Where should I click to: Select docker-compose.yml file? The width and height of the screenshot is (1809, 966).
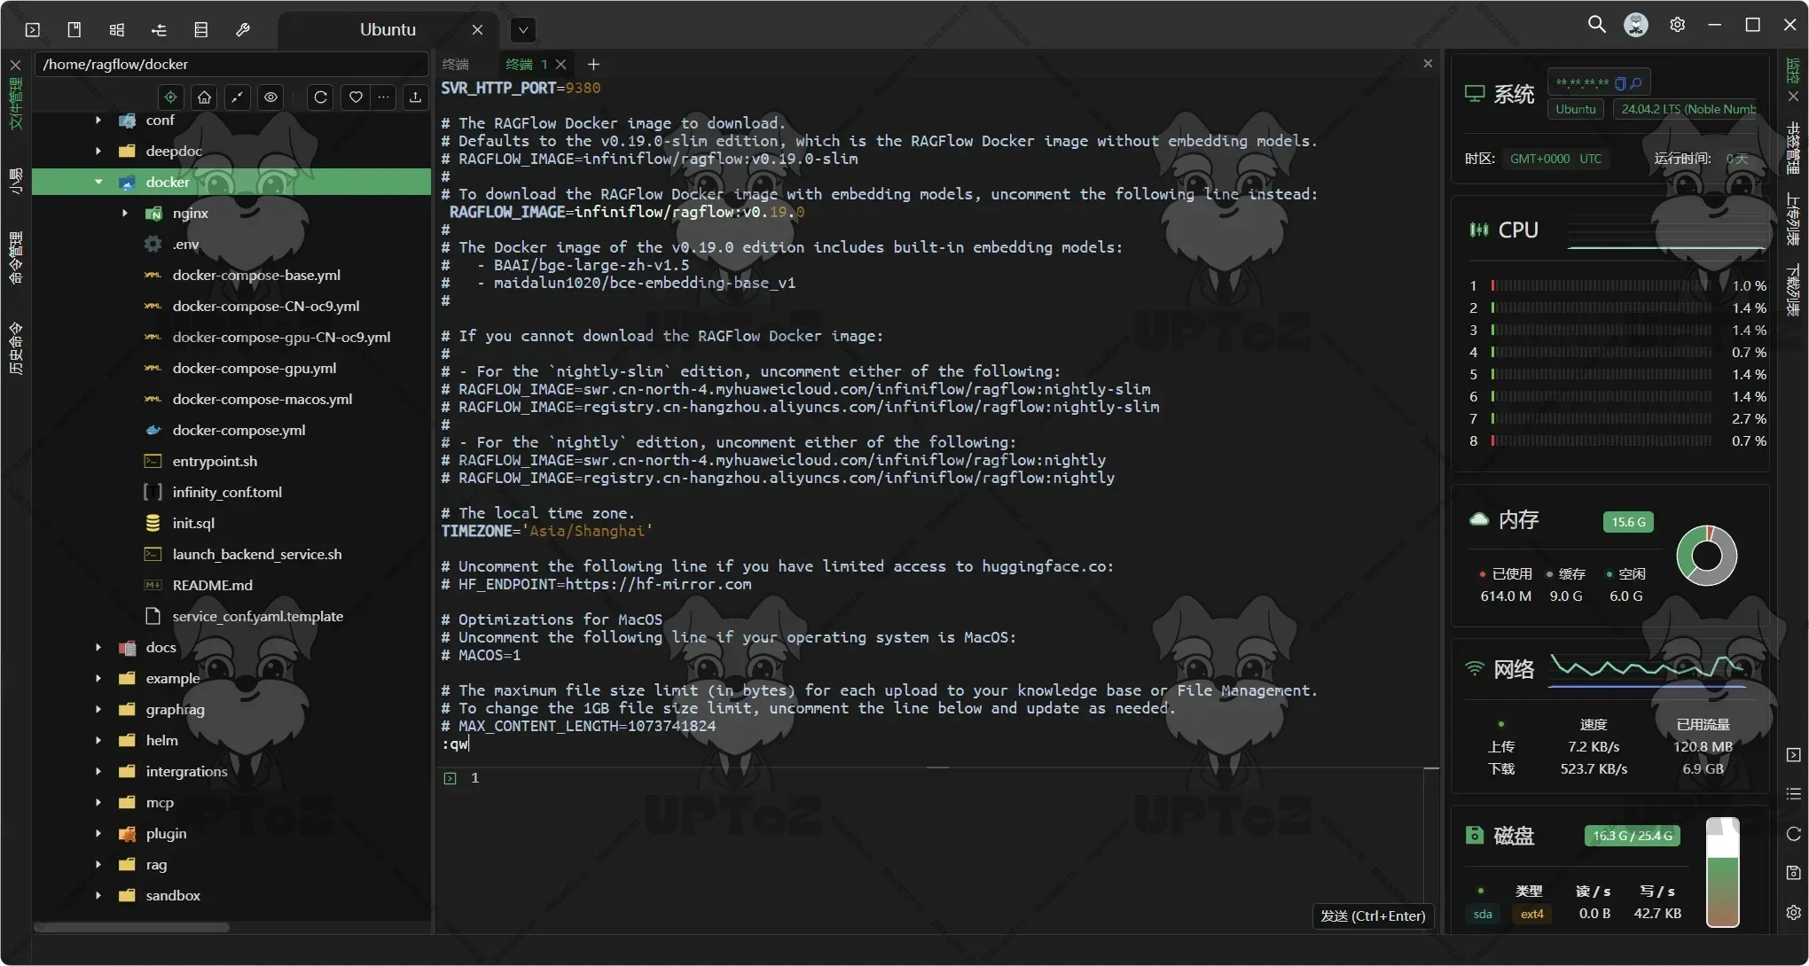[x=239, y=430]
